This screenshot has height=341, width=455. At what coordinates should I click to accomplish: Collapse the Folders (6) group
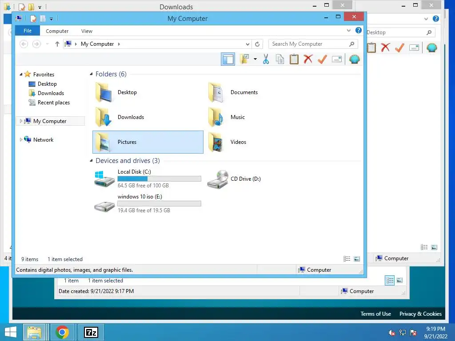91,74
